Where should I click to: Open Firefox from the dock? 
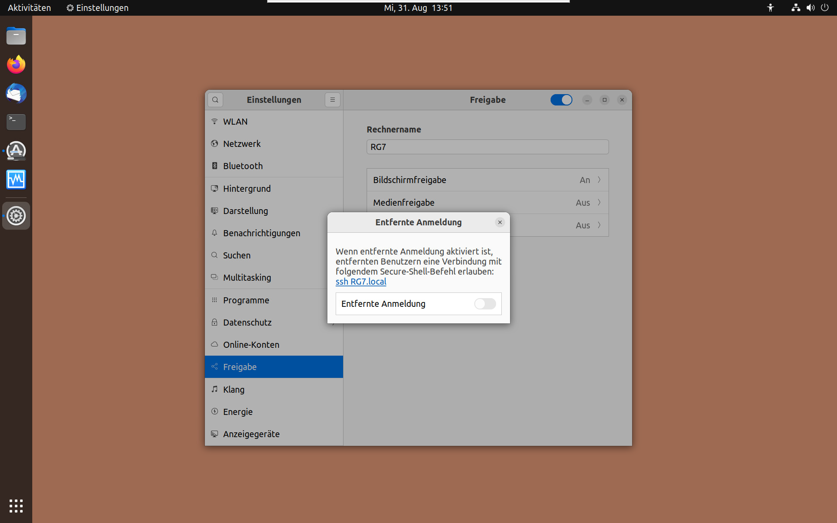(16, 65)
